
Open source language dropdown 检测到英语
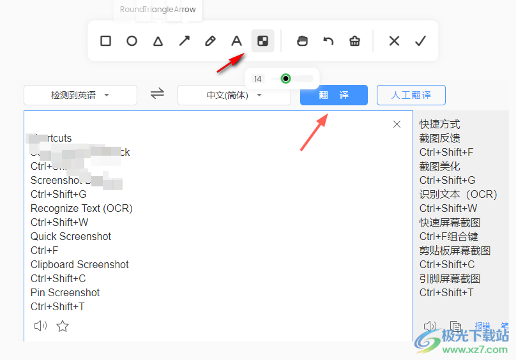tap(80, 95)
